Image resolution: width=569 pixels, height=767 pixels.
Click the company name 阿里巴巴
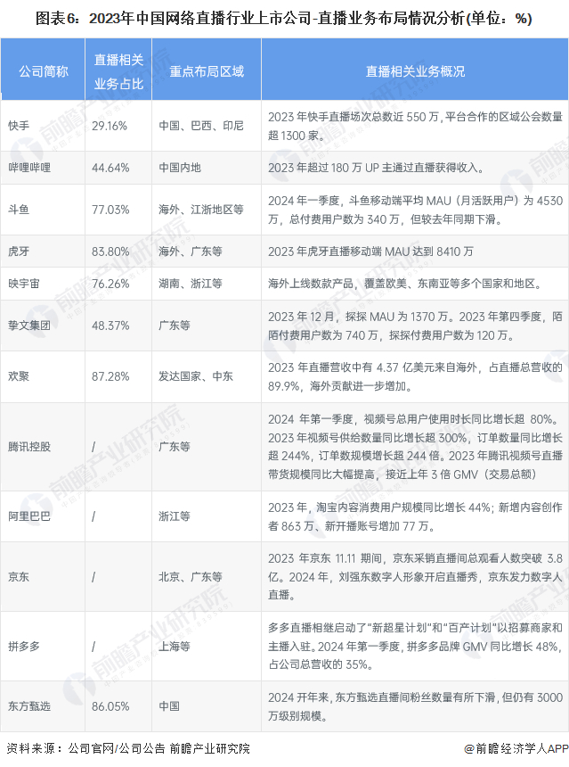[x=29, y=516]
